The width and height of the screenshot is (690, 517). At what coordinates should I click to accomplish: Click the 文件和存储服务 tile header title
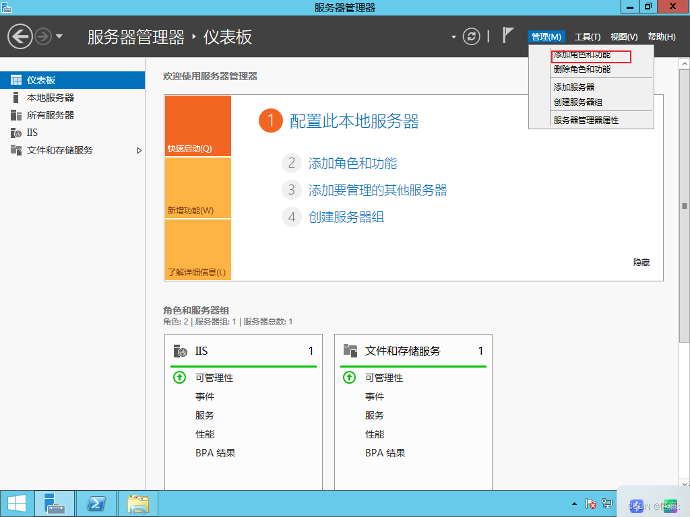pyautogui.click(x=402, y=351)
